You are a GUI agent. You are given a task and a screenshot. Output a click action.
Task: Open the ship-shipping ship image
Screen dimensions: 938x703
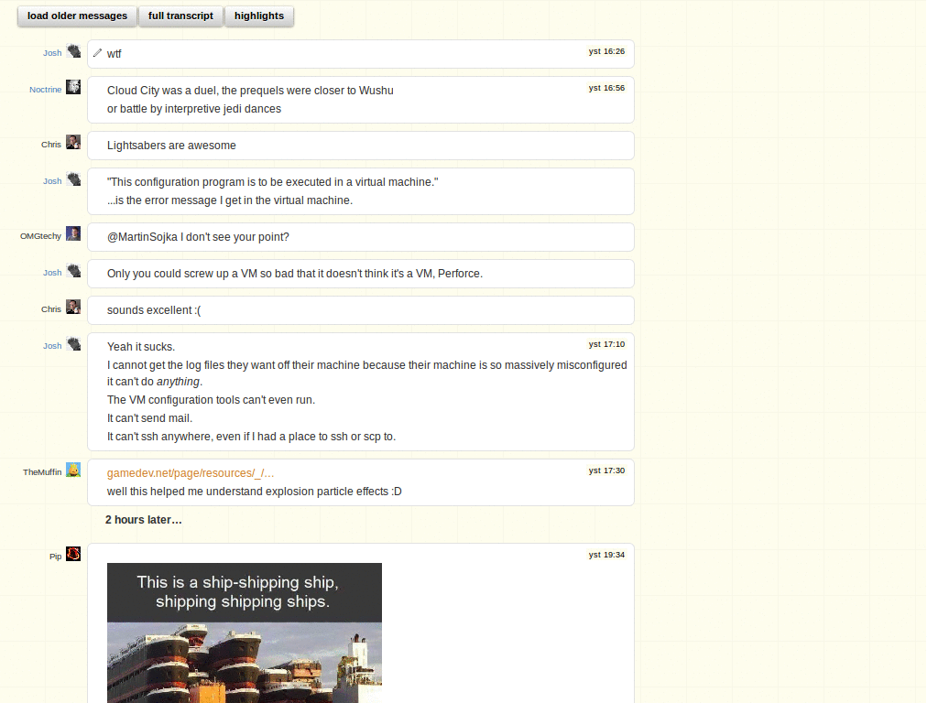point(244,633)
